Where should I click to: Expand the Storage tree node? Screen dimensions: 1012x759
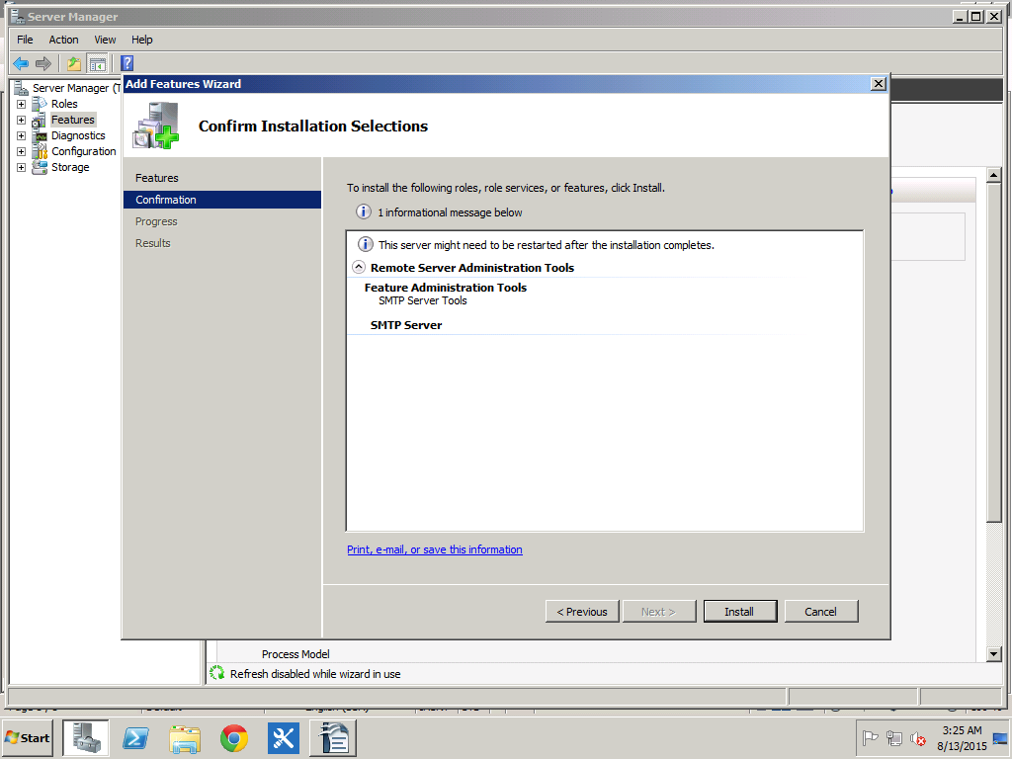22,167
